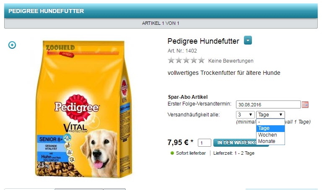
Task: Open the frequency number dropdown showing 3
Action: coord(245,115)
